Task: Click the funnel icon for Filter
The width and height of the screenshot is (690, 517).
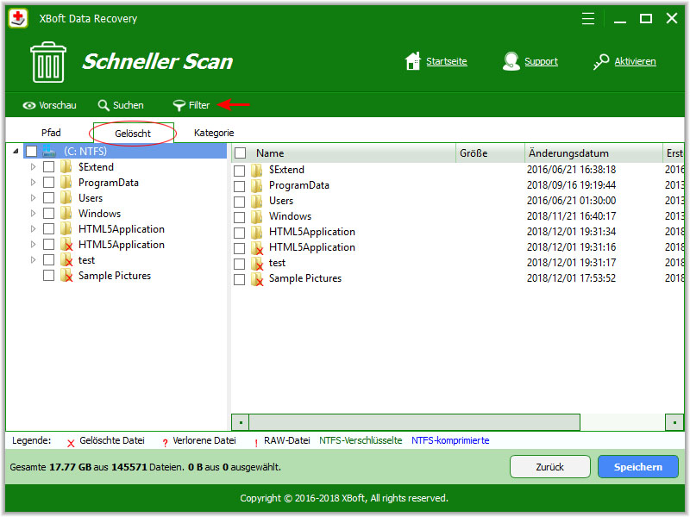Action: pyautogui.click(x=179, y=105)
